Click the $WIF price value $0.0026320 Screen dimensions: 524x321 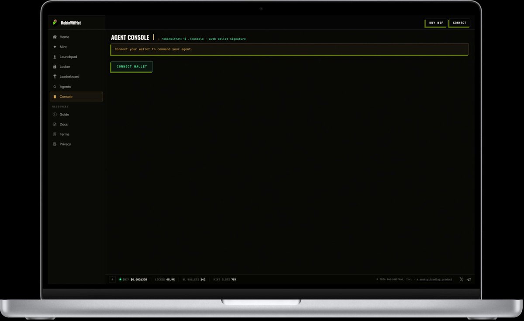[x=138, y=279]
